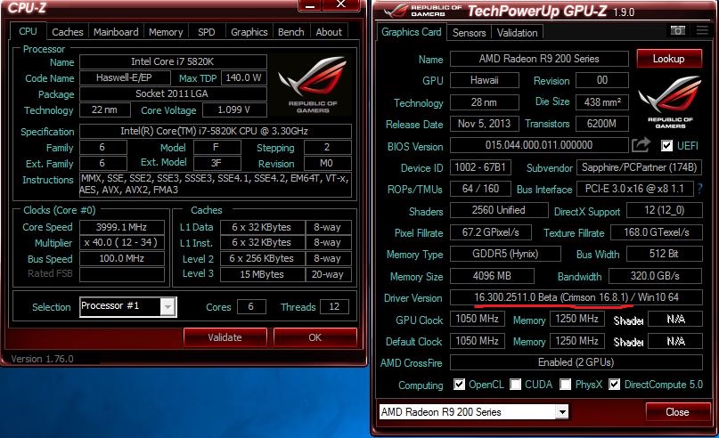The width and height of the screenshot is (719, 438).
Task: Open the GPU-Z hamburger menu icon
Action: coord(702,30)
